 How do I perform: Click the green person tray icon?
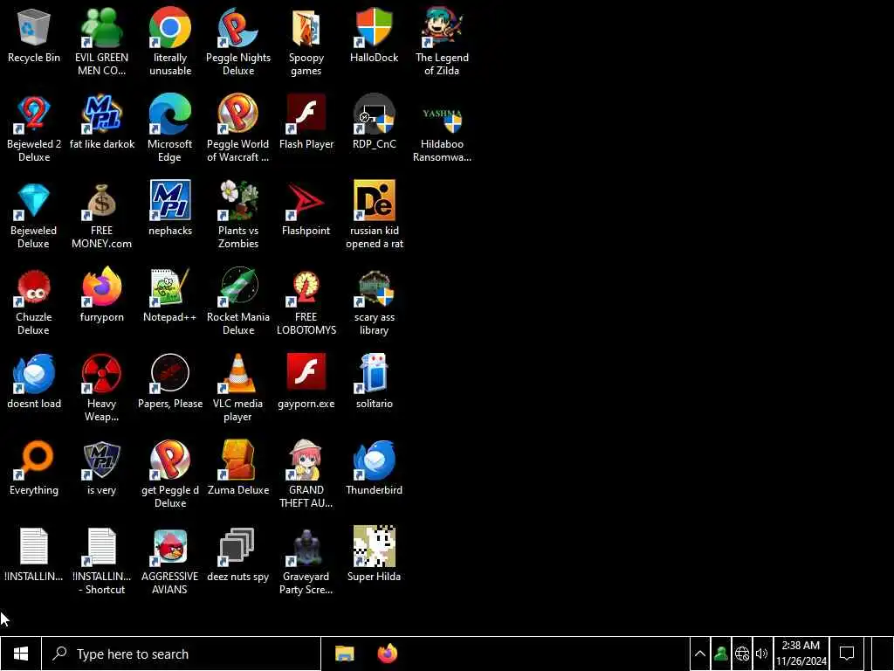720,654
